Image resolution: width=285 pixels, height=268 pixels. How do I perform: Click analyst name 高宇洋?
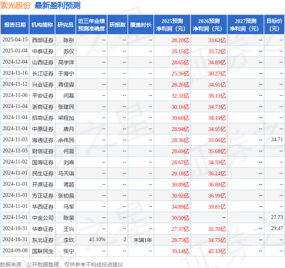click(x=66, y=62)
